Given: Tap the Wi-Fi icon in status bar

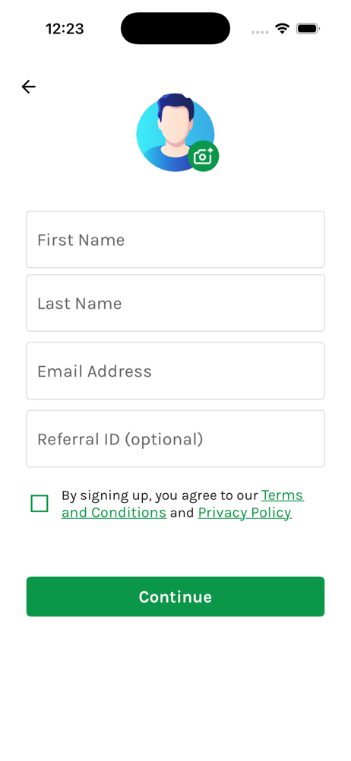Looking at the screenshot, I should click(282, 29).
